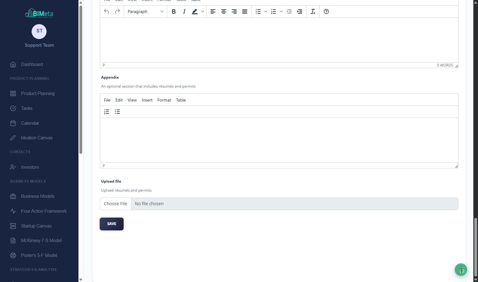
Task: Click the word count in upper editor
Action: click(x=445, y=65)
